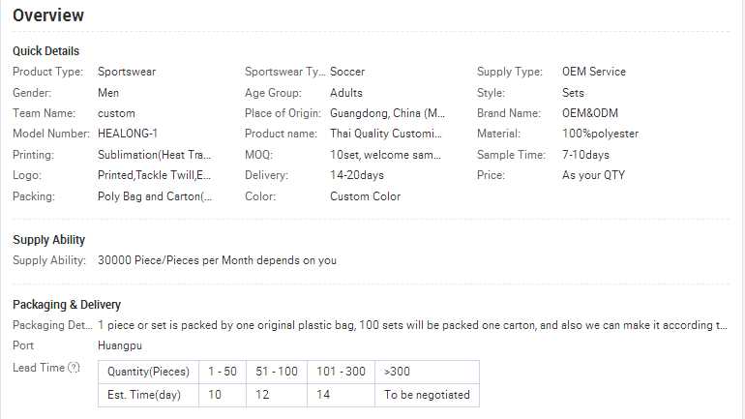Click the truncated Packing Poly Bag value

155,196
